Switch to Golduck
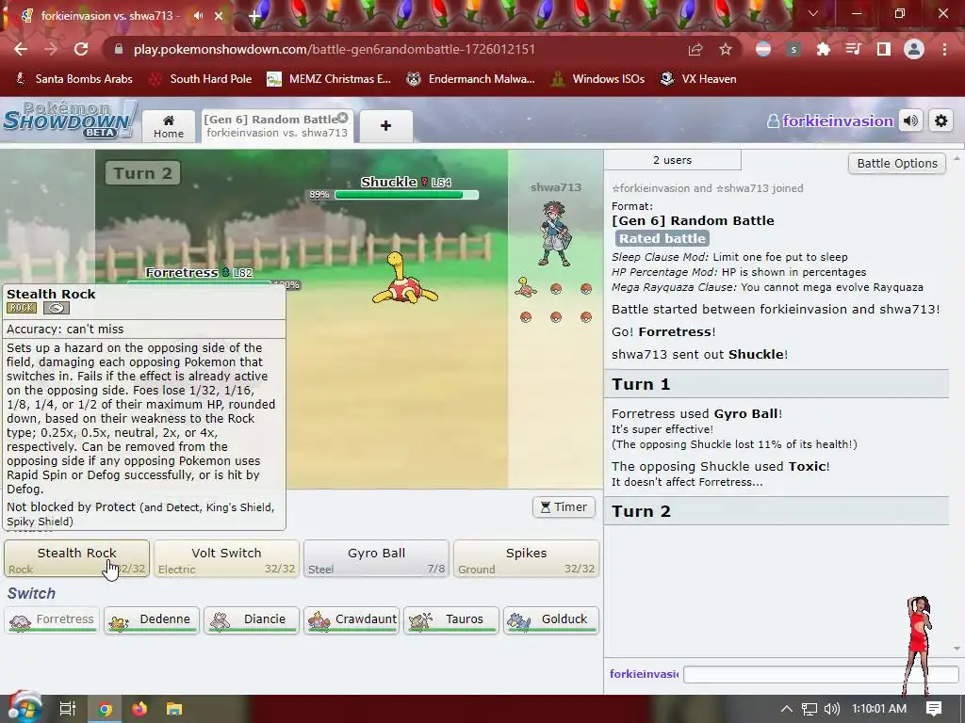 [550, 619]
